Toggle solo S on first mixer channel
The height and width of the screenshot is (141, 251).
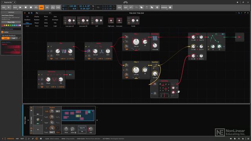(197, 37)
